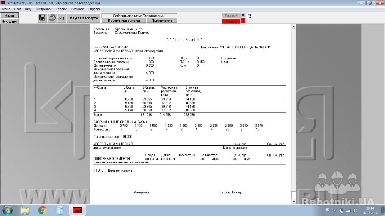Open Google Chrome from the taskbar

click(42, 210)
